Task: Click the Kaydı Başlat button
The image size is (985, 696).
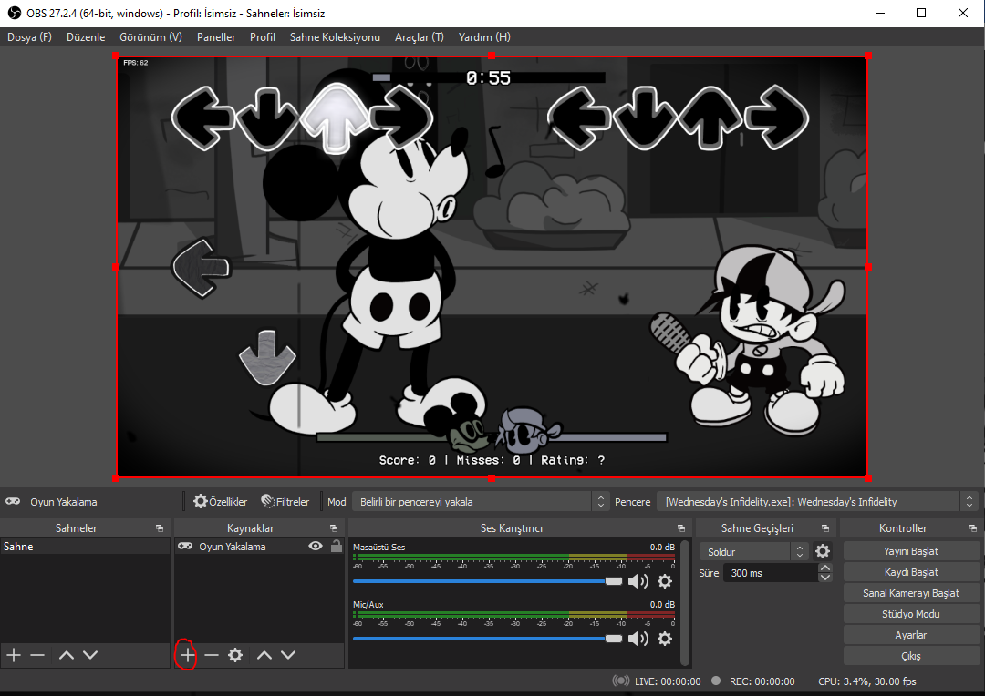Action: tap(910, 572)
